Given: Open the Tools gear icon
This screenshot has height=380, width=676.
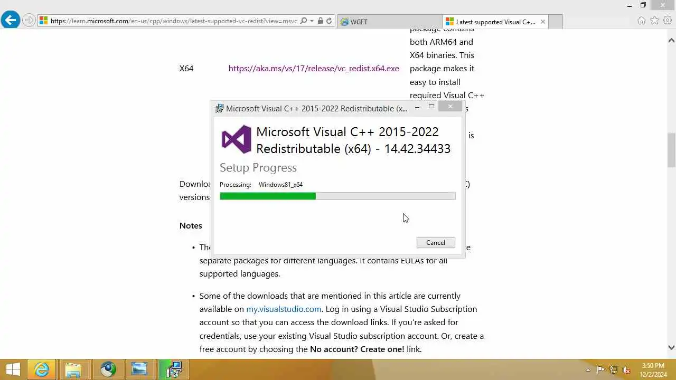Looking at the screenshot, I should [668, 21].
